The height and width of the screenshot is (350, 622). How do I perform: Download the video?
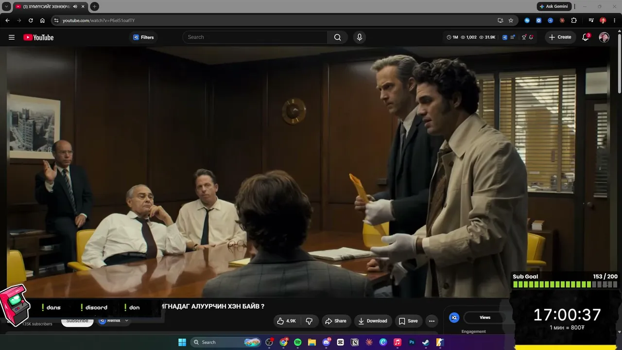[373, 321]
